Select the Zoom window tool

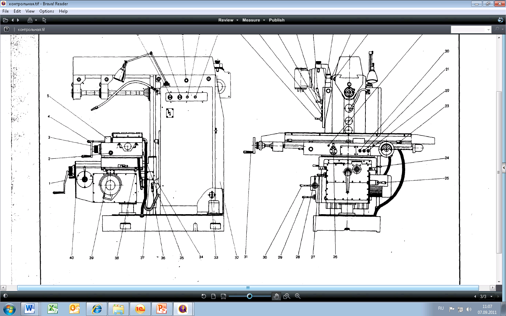pos(287,296)
